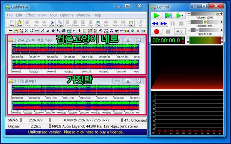Decrease volume with the minus button

(189, 14)
